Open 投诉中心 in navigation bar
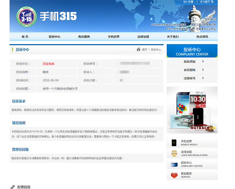 tap(54, 37)
